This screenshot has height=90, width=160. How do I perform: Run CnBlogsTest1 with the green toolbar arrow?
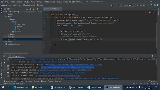(x=138, y=5)
